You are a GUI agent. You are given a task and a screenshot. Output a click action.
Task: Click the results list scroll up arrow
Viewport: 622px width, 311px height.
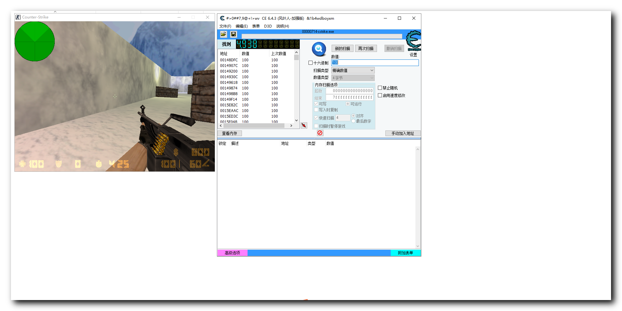297,52
